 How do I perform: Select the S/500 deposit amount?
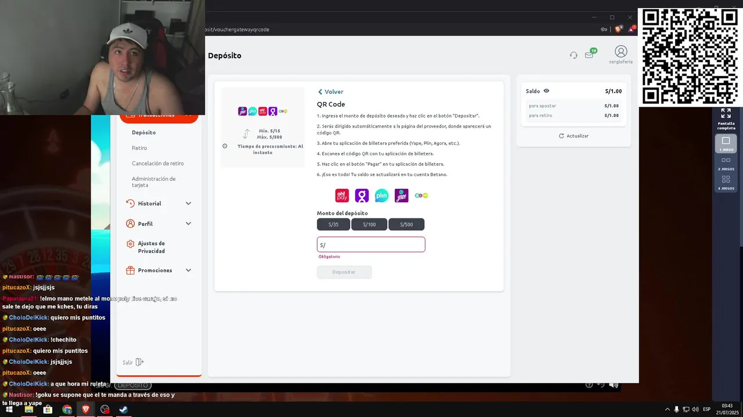pyautogui.click(x=406, y=224)
